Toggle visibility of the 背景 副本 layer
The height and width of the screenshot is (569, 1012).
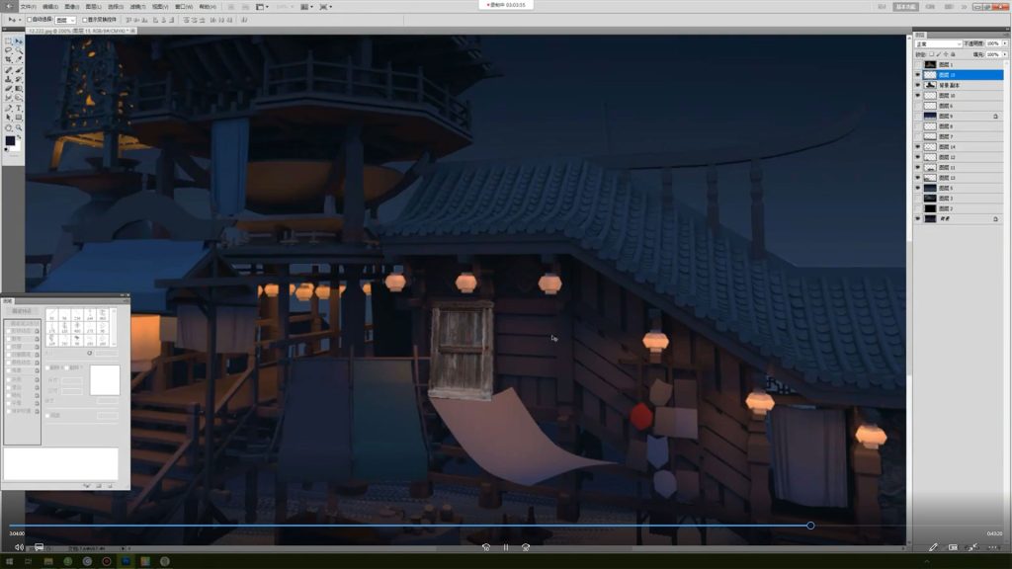click(918, 85)
